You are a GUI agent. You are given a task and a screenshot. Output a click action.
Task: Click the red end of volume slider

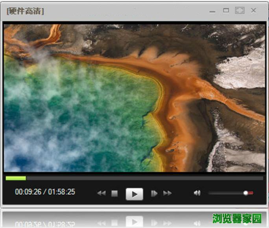(251, 193)
